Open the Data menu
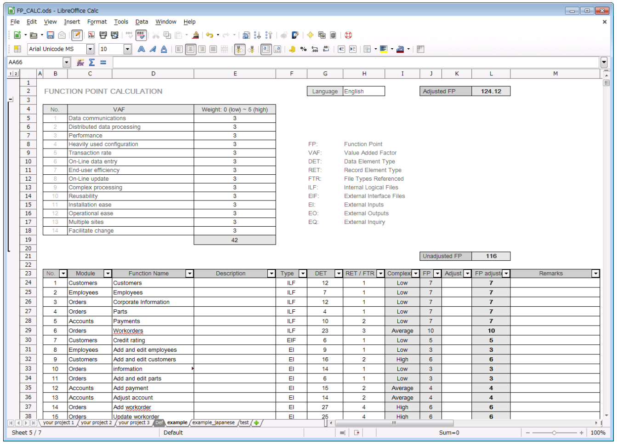This screenshot has width=617, height=446. tap(142, 22)
